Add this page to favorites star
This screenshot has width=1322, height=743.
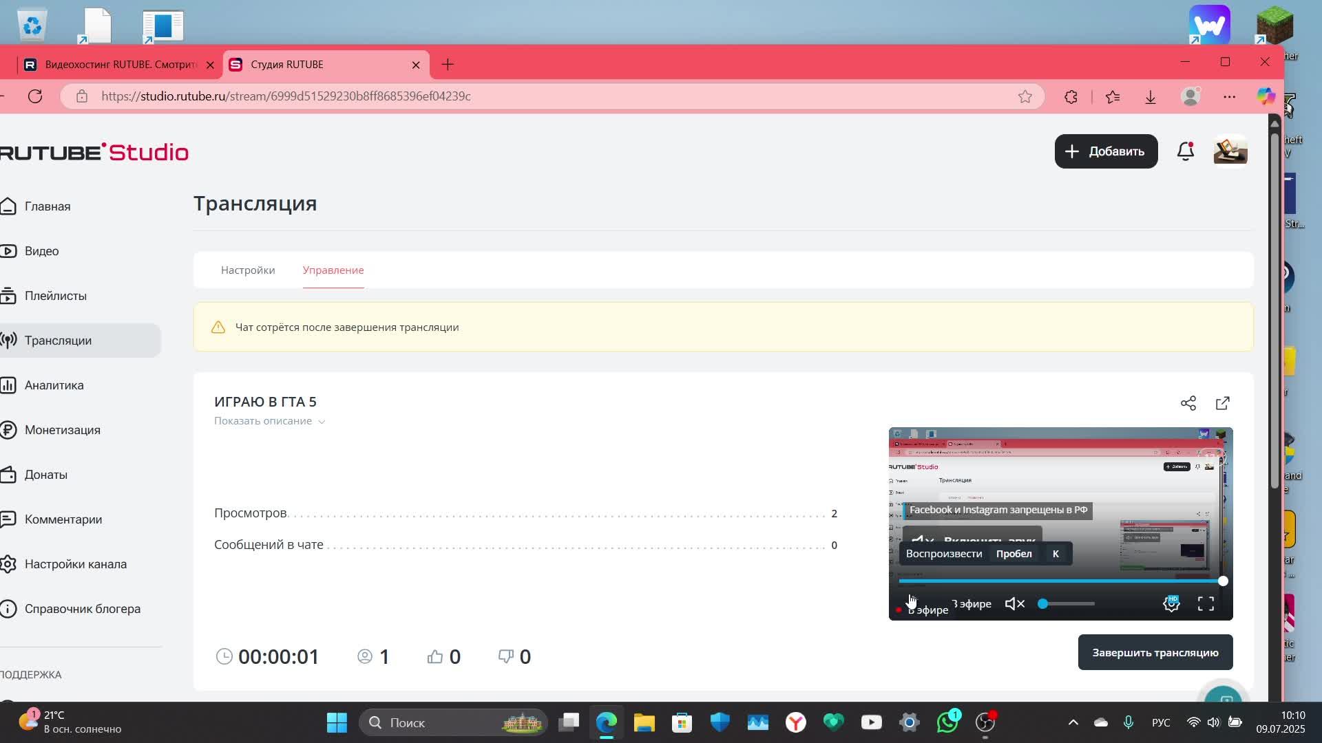[1025, 96]
